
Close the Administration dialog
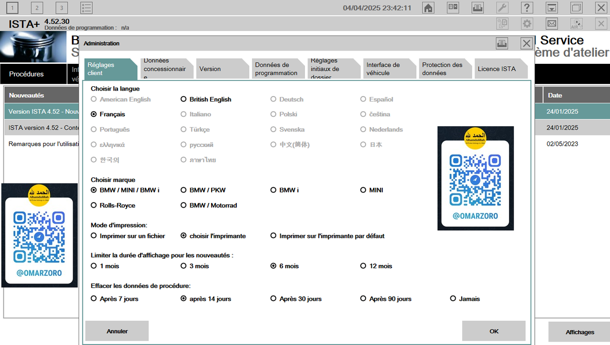pos(527,43)
